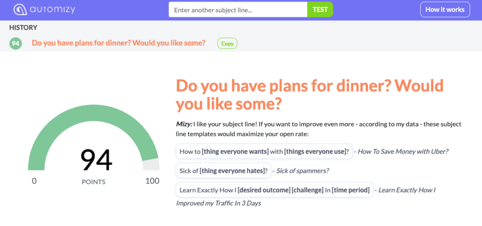
Task: Click the green 94 score badge in History
Action: click(x=16, y=44)
